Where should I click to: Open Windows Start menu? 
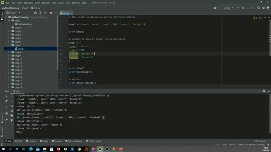point(3,149)
